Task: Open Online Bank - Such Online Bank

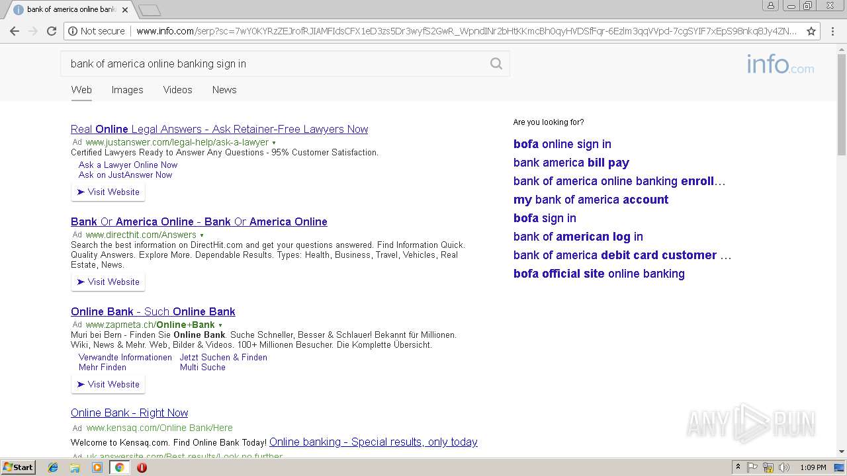Action: tap(153, 311)
